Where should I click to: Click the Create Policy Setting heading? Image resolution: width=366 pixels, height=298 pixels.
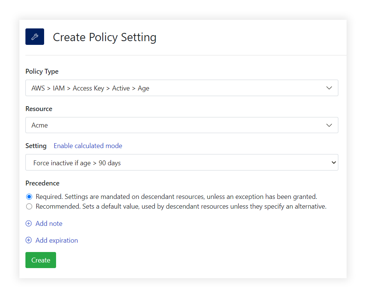(x=105, y=37)
